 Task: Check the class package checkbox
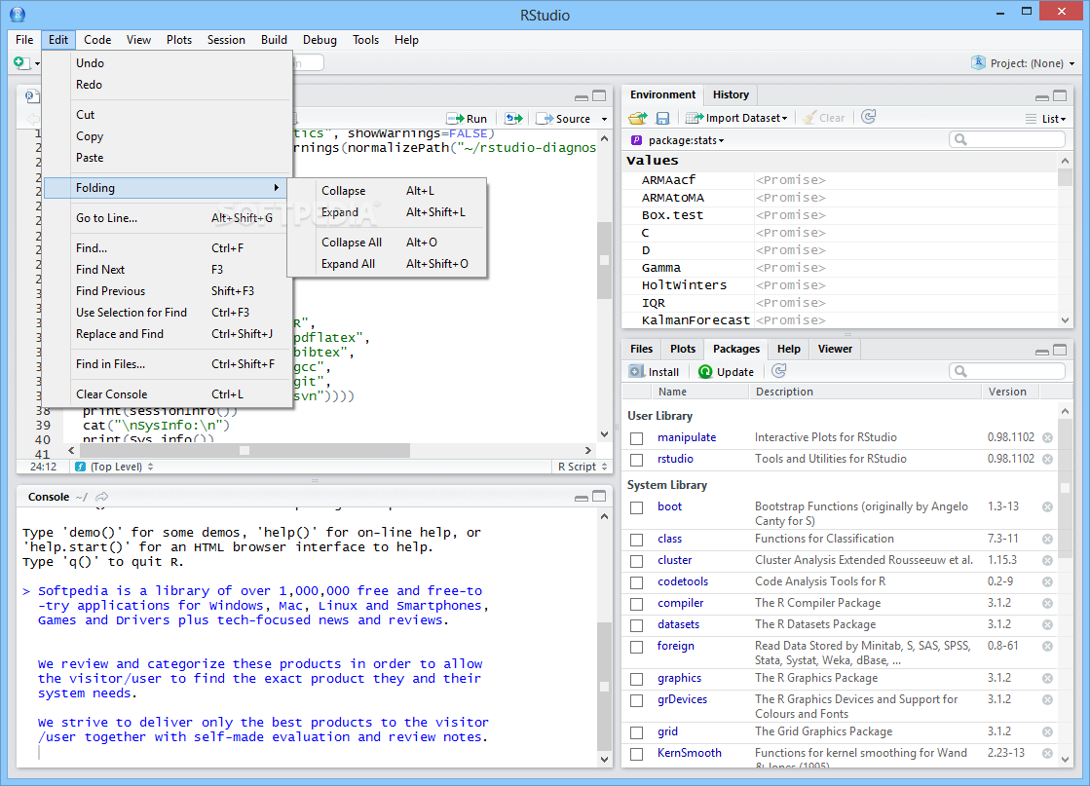tap(637, 540)
